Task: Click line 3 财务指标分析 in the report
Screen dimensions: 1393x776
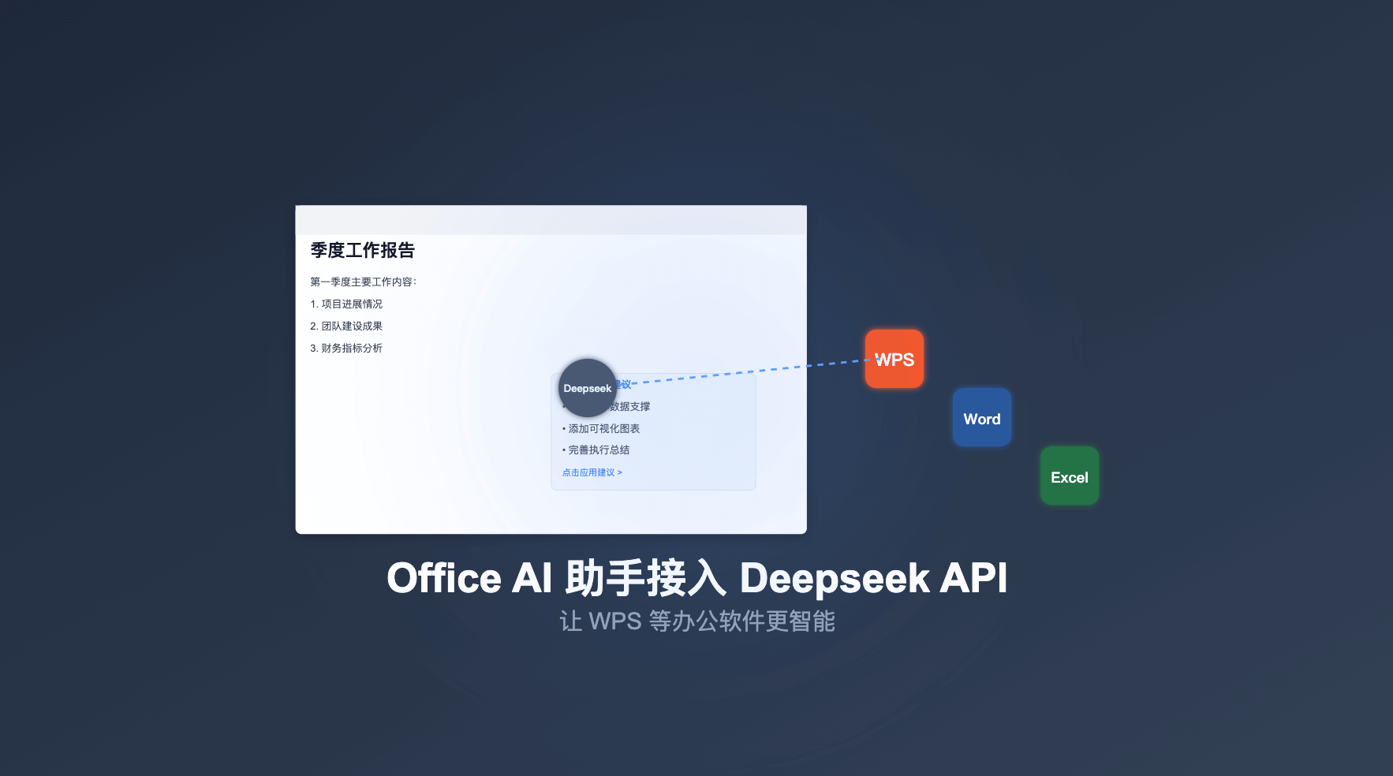Action: click(347, 348)
